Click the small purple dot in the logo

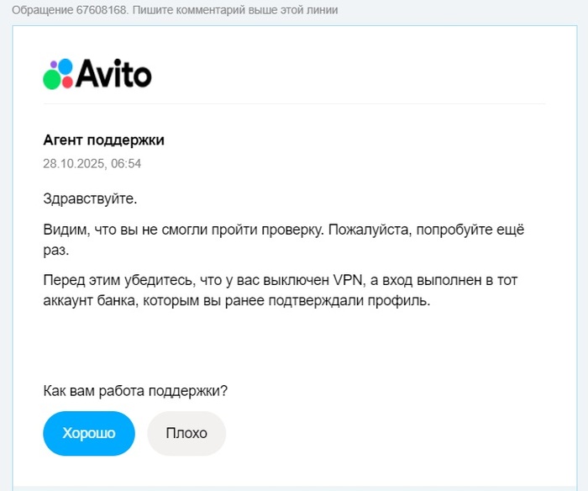pyautogui.click(x=54, y=64)
